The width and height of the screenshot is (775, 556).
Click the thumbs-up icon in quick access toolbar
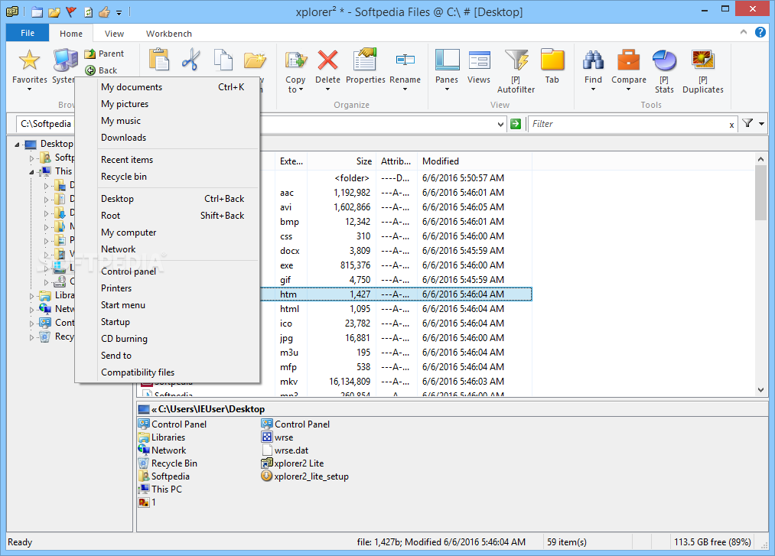(104, 12)
